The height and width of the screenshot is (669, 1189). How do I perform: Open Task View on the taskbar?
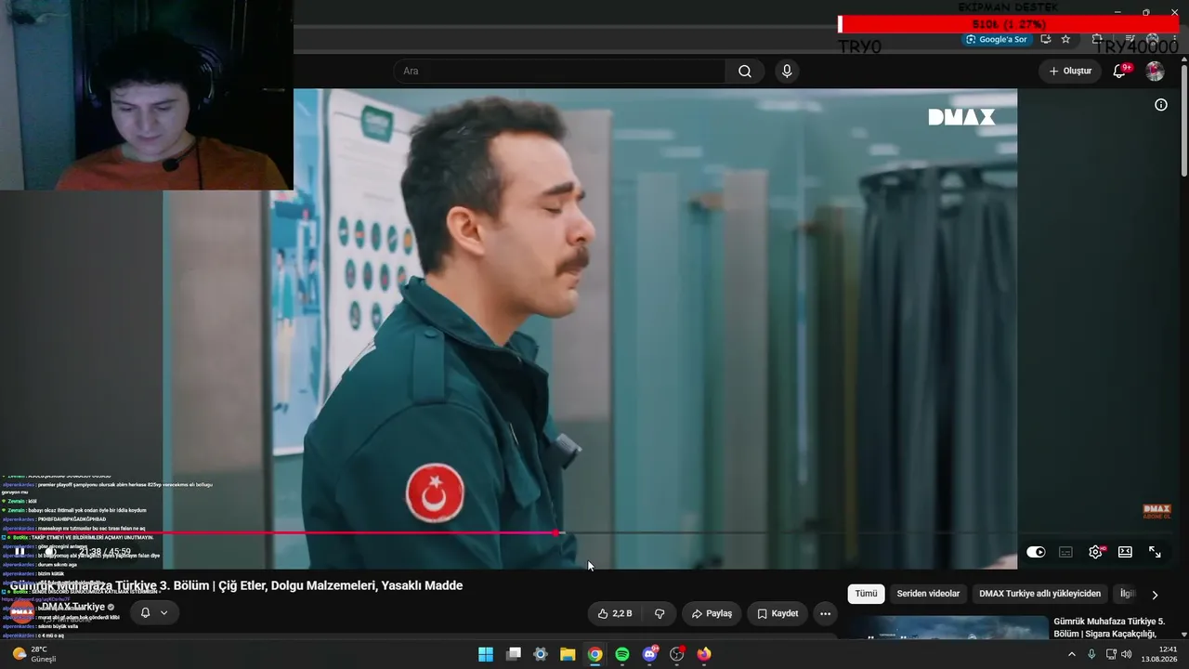pos(513,654)
